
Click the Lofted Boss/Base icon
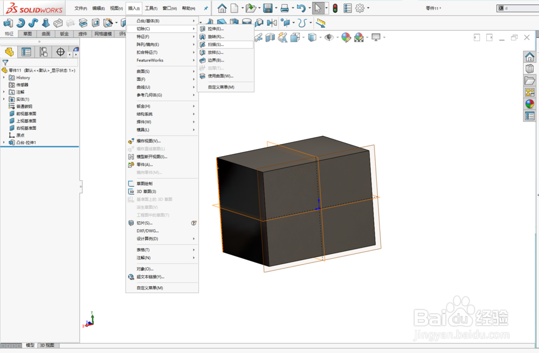[x=45, y=23]
